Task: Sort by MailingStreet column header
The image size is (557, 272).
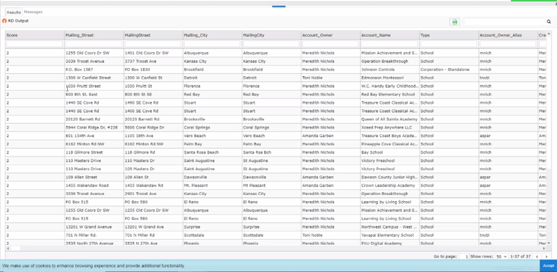Action: pos(153,35)
